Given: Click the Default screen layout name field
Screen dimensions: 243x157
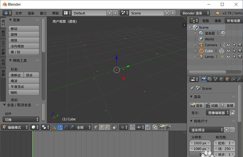Looking at the screenshot, I should tap(89, 13).
